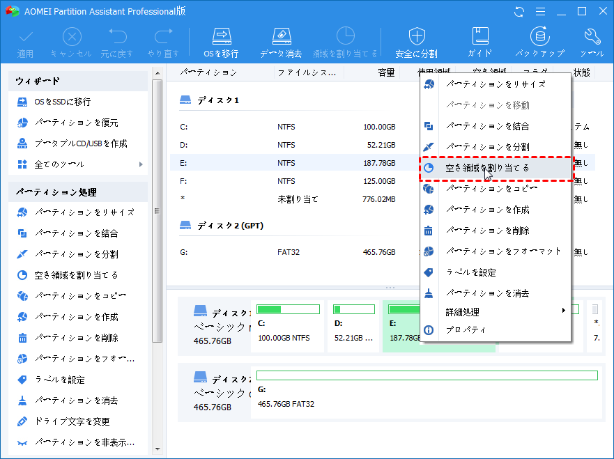Image resolution: width=614 pixels, height=459 pixels.
Task: Choose パーティションをコピー in context menu
Action: (496, 189)
